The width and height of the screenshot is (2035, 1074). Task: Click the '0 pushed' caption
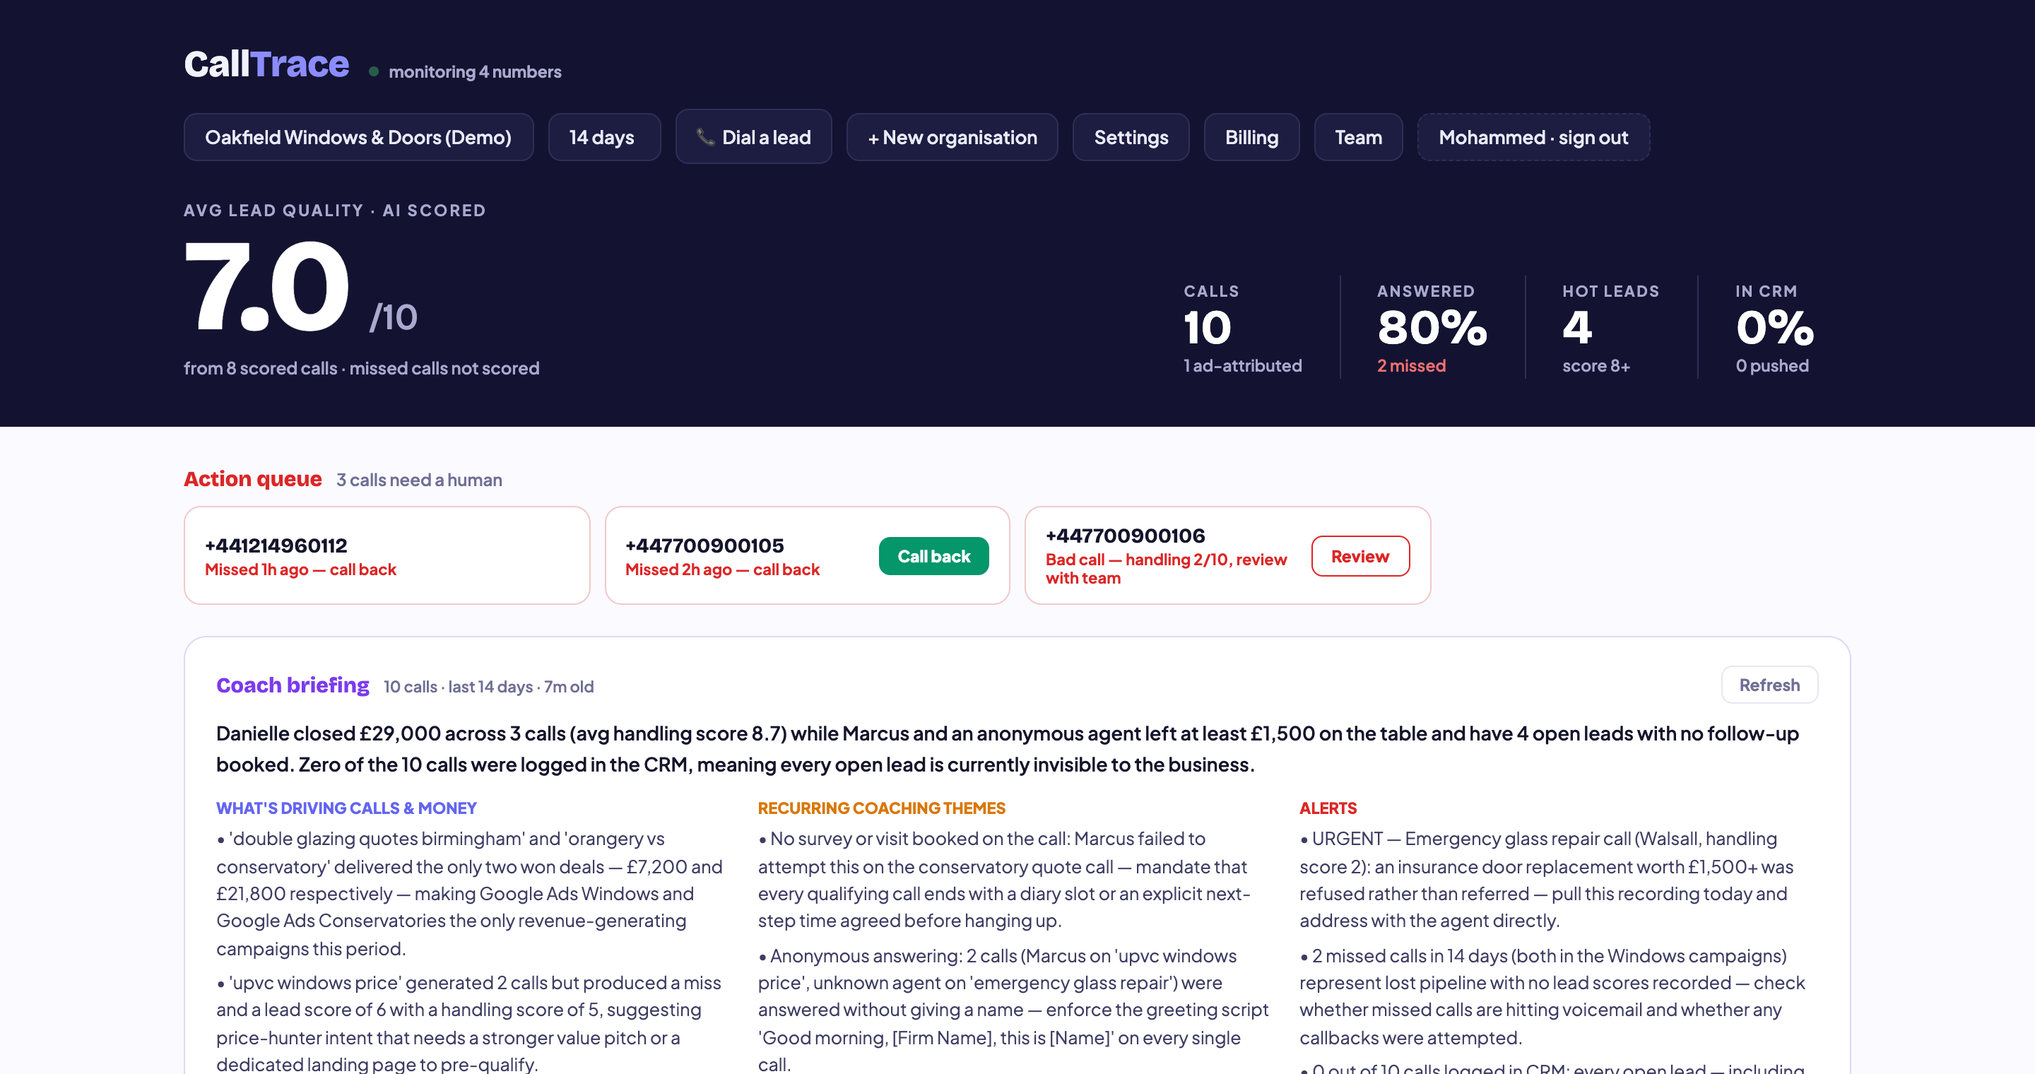tap(1771, 365)
